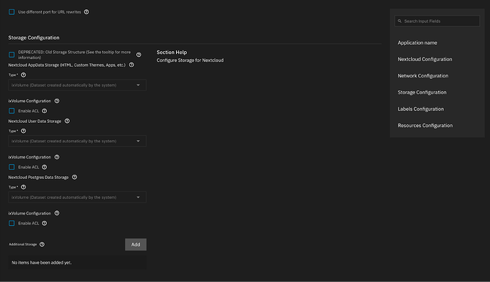The image size is (490, 282).
Task: Add an Additional Storage item
Action: pyautogui.click(x=136, y=244)
